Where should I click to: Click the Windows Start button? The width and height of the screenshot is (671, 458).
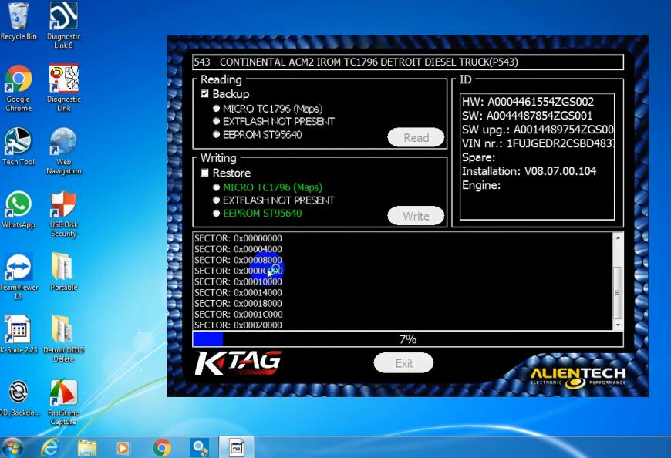(12, 448)
